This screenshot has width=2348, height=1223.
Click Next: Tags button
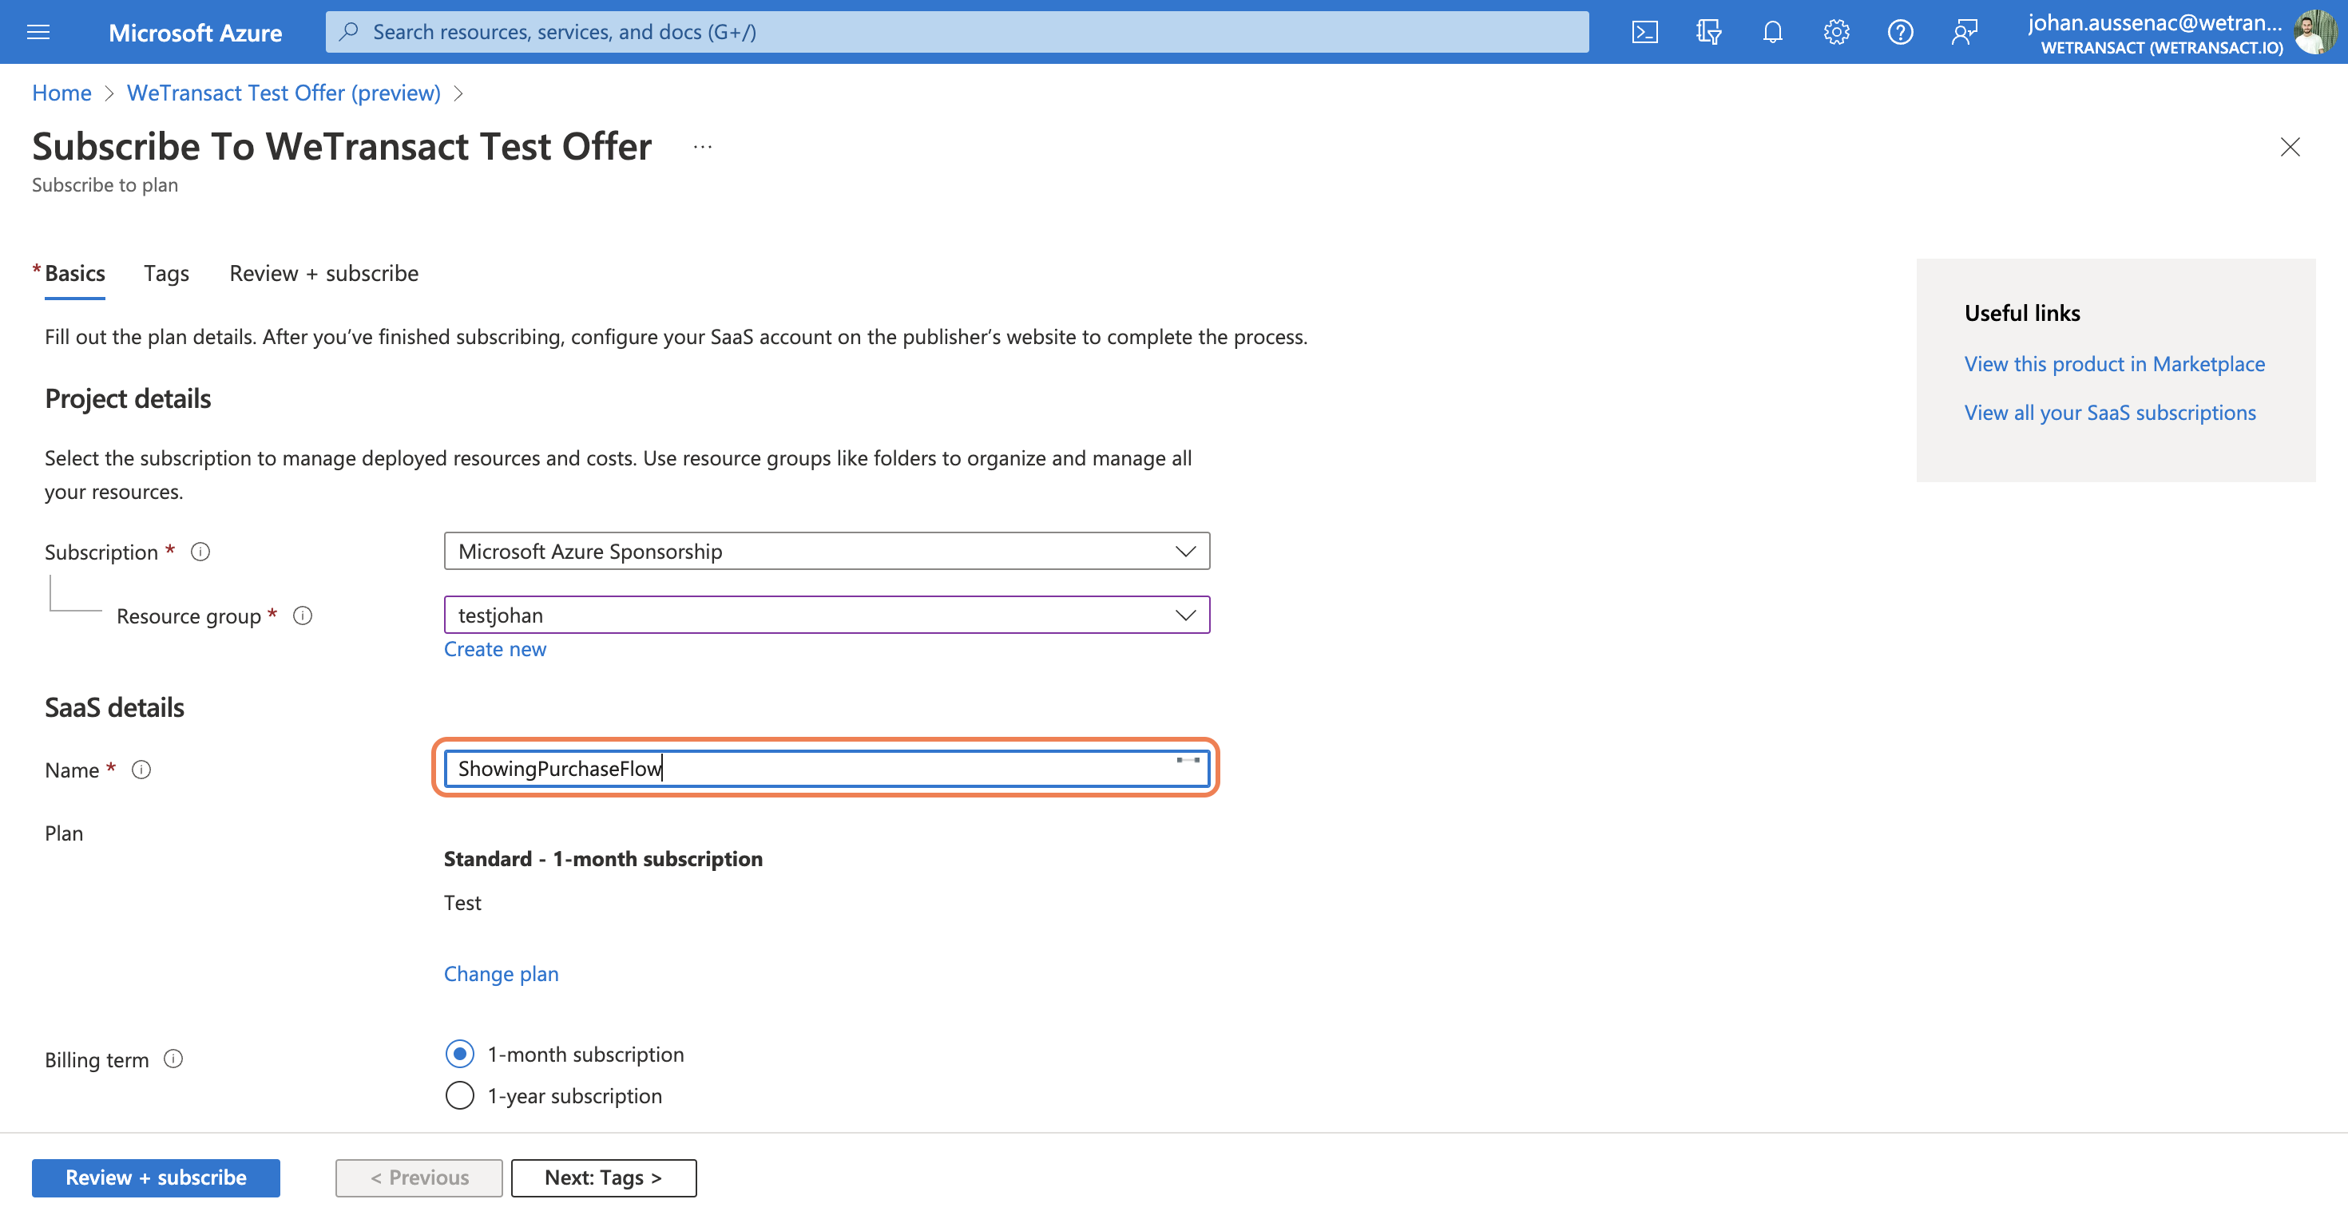click(604, 1177)
